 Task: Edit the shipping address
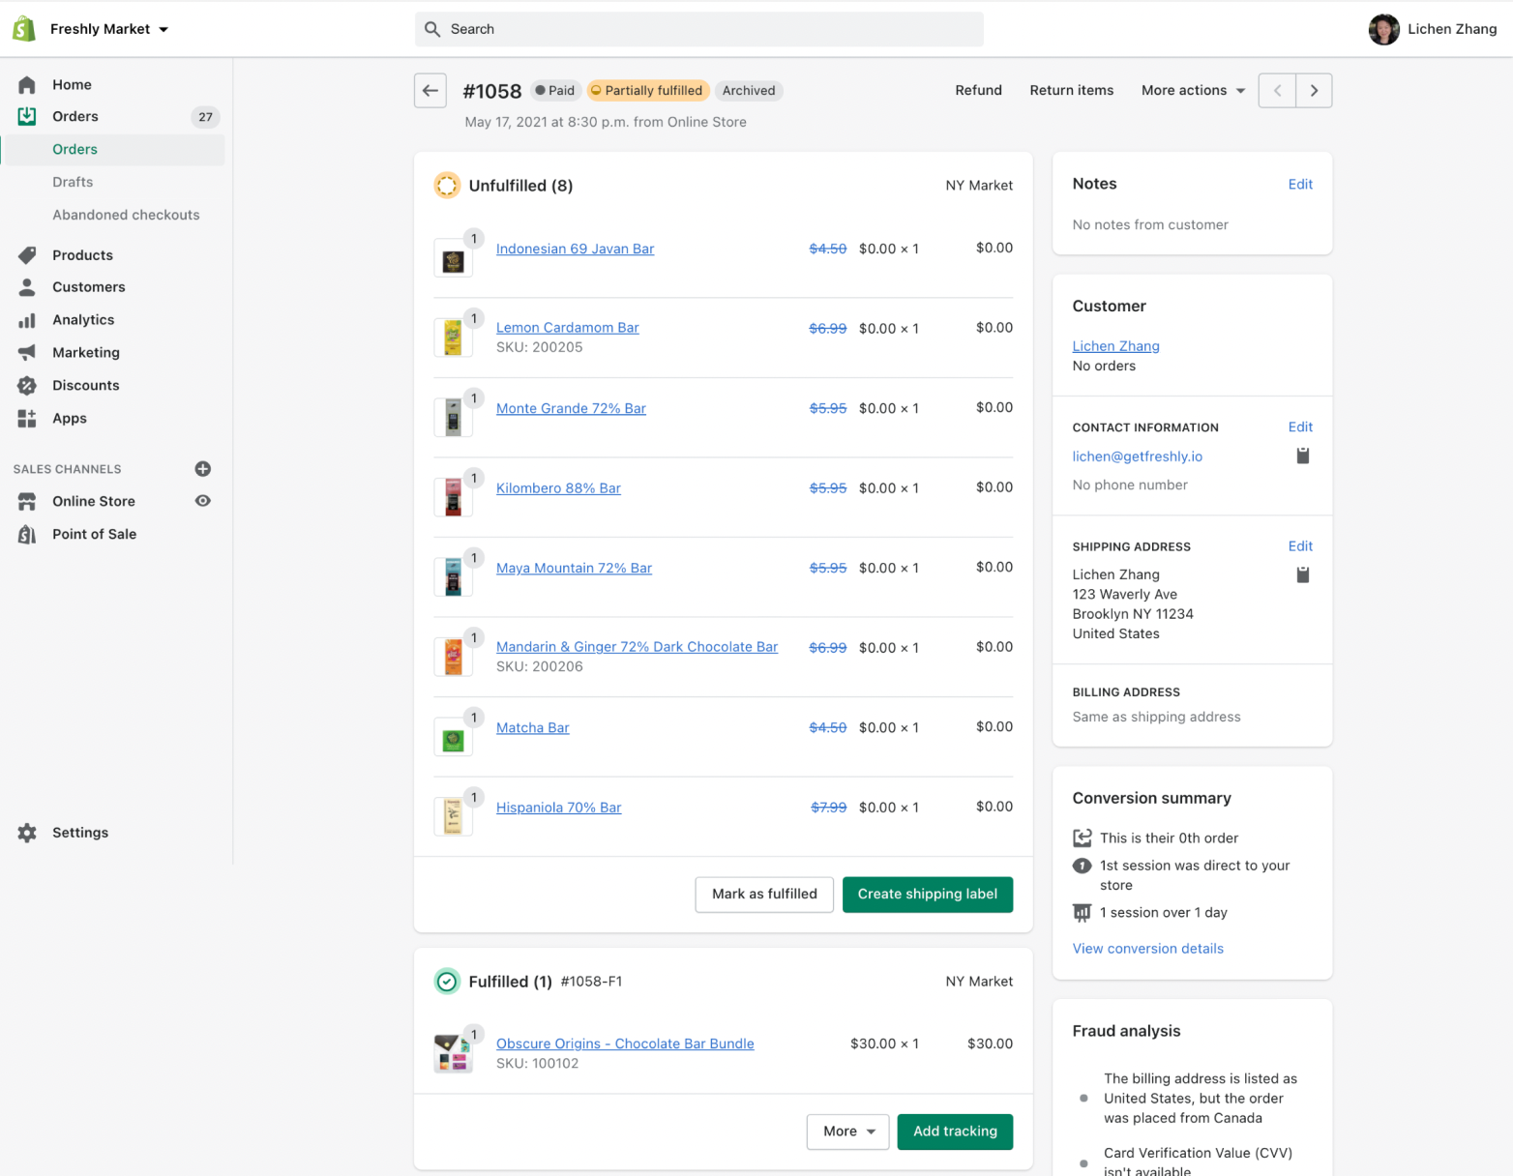1300,546
